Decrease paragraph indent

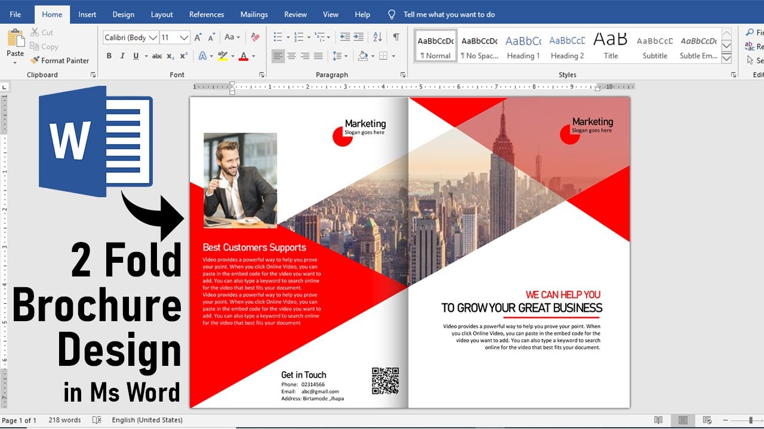[x=345, y=38]
